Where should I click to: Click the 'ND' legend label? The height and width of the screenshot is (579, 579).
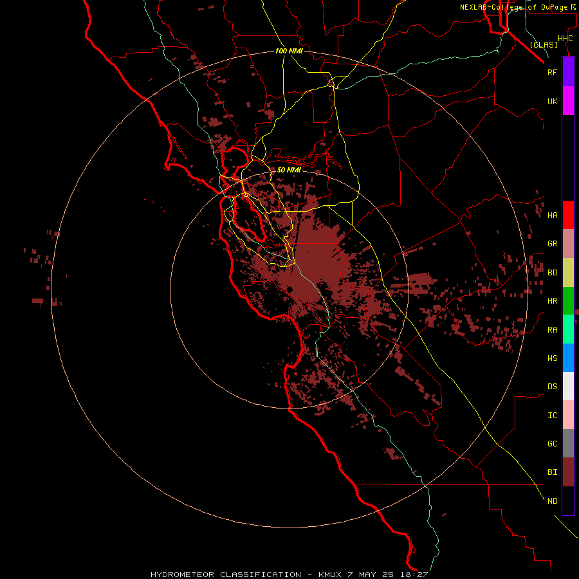552,501
